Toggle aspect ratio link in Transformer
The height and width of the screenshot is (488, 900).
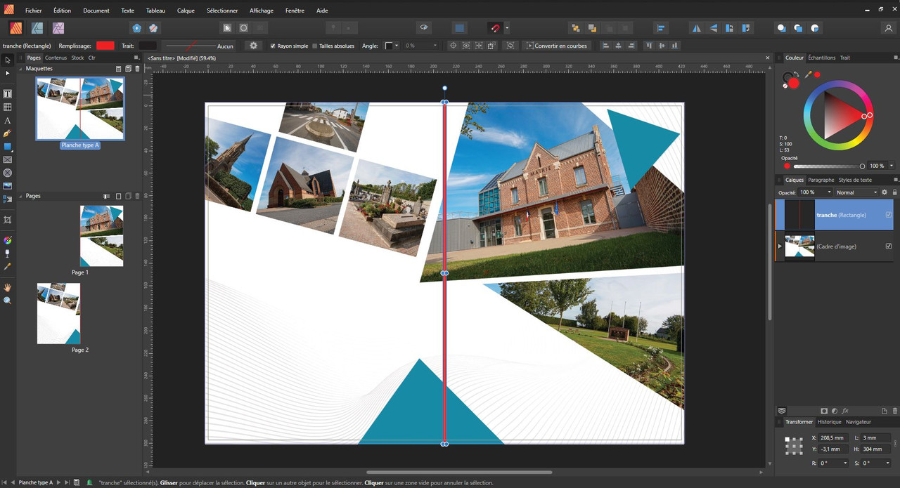[895, 443]
